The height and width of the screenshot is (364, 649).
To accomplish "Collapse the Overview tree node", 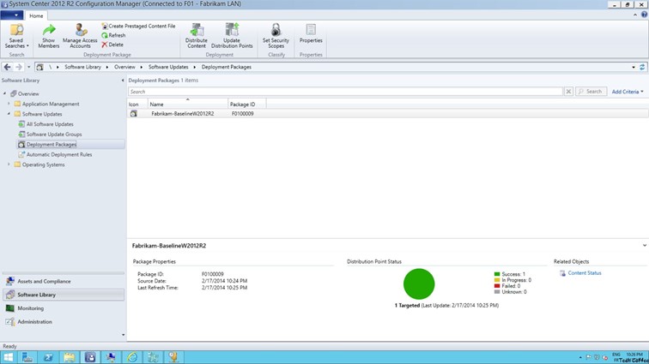I will [x=4, y=94].
